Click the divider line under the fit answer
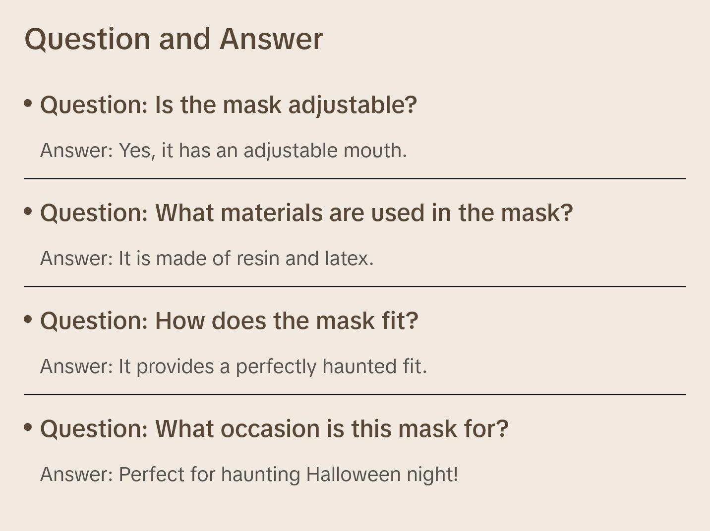The image size is (710, 531). click(x=355, y=395)
